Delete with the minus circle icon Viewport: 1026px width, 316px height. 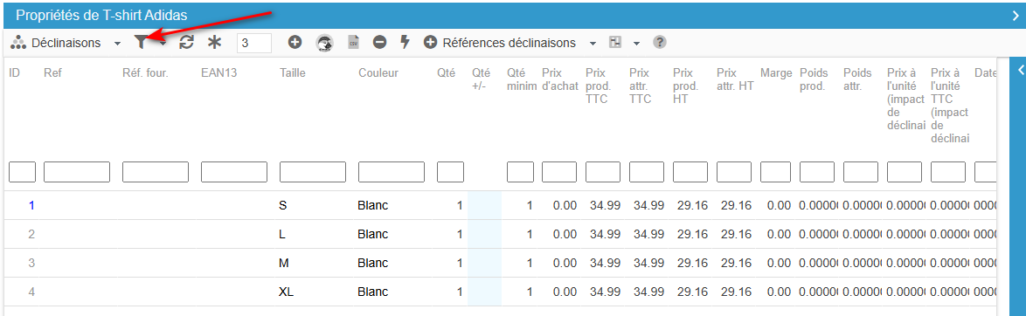tap(379, 43)
